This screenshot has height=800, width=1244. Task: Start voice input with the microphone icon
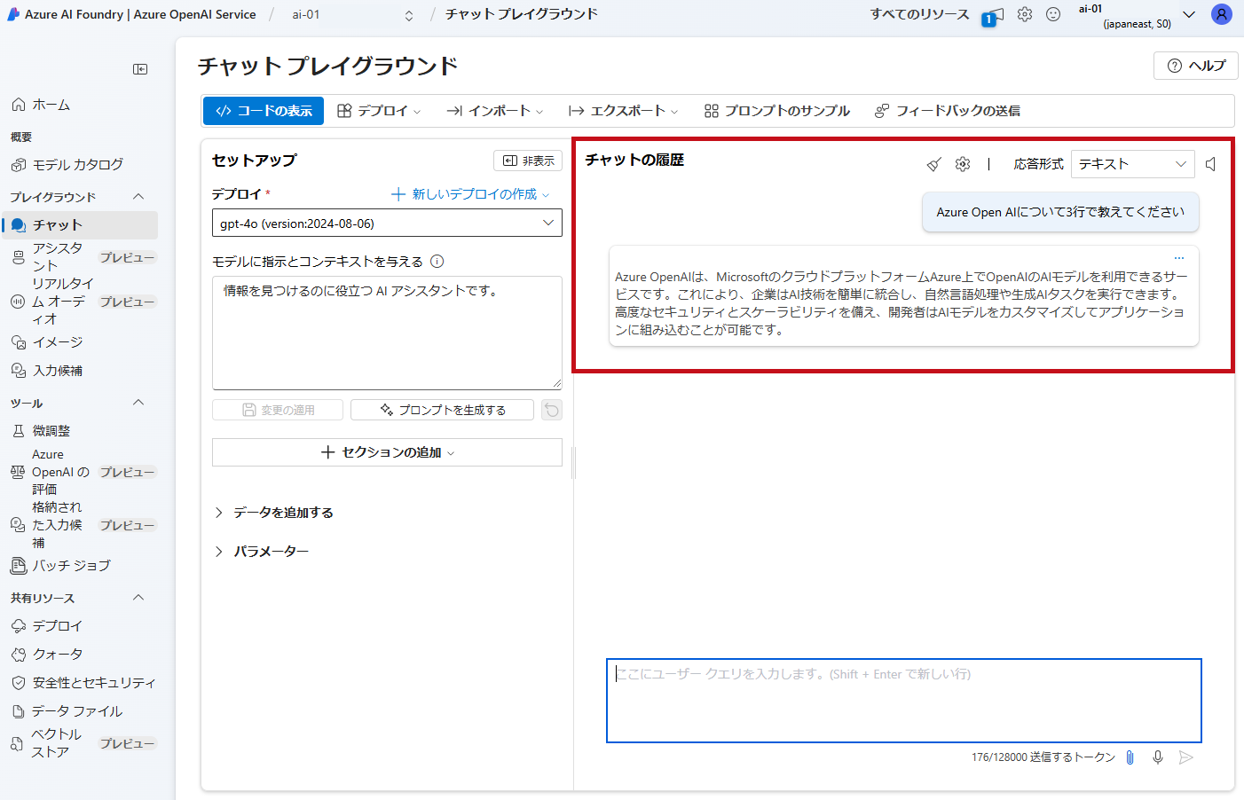coord(1158,757)
